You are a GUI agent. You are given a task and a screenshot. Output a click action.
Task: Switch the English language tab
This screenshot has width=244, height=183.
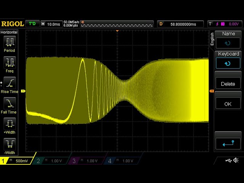pos(212,39)
